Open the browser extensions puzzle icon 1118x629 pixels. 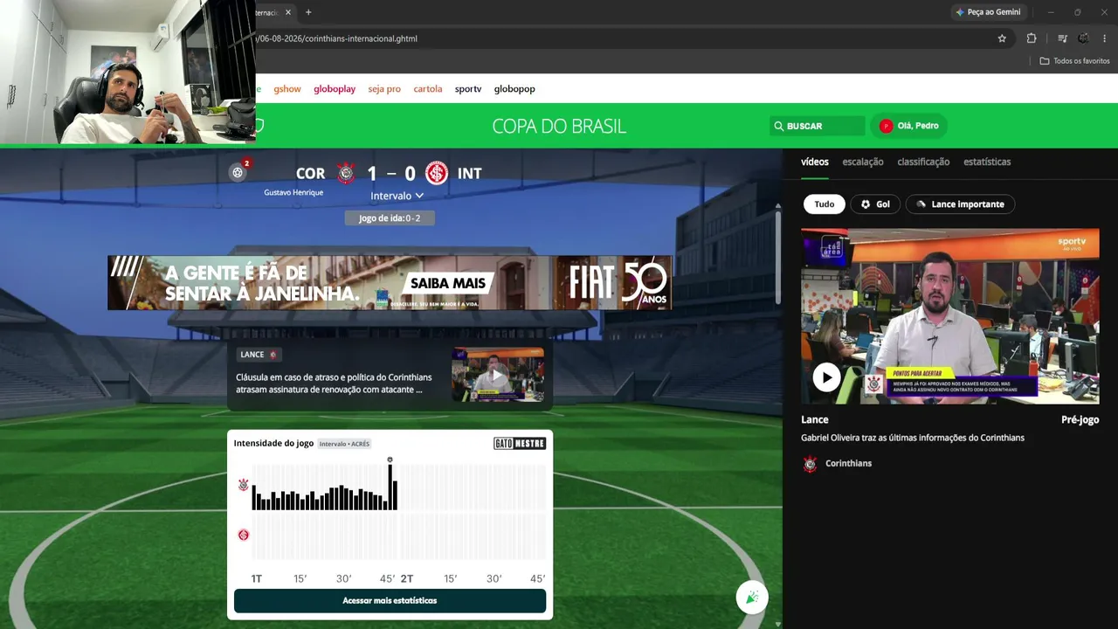click(1032, 38)
